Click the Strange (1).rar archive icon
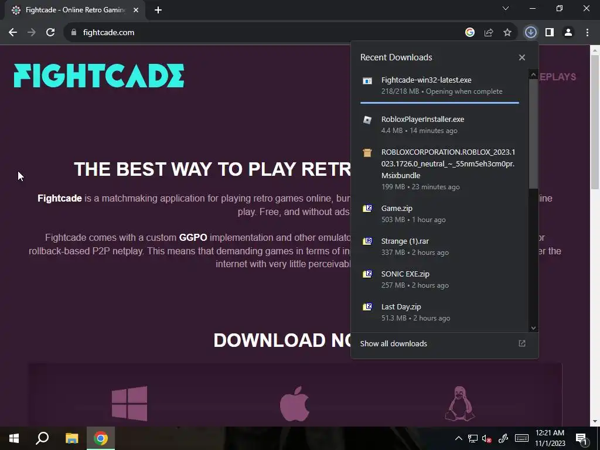600x450 pixels. click(367, 241)
